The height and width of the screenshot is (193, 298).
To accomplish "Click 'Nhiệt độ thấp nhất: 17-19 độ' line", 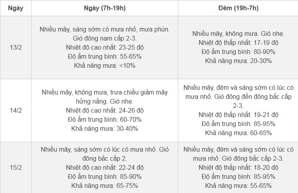I will [238, 43].
